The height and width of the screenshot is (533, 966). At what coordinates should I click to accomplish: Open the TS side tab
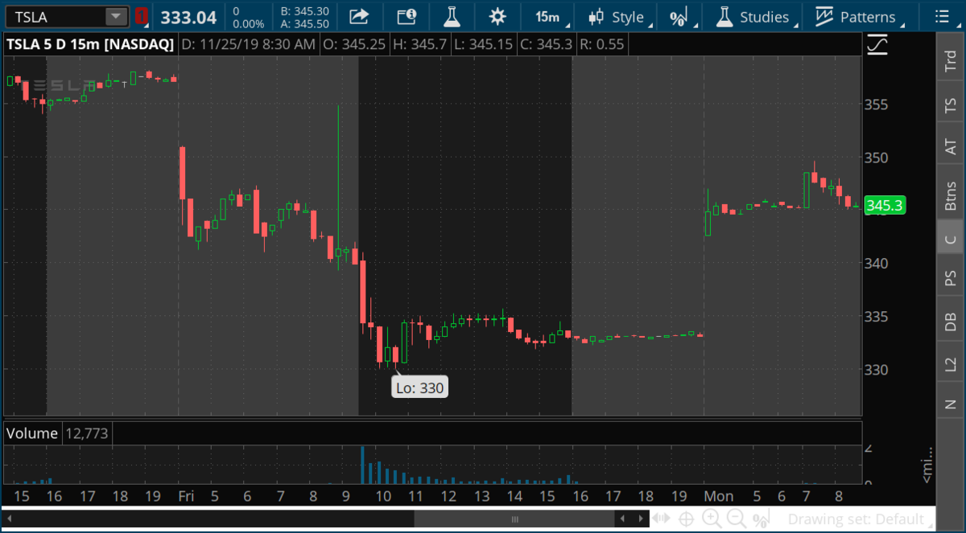951,106
